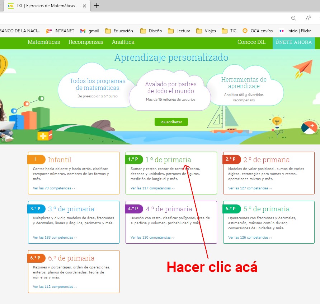View the 130 competencias link
Image resolution: width=320 pixels, height=304 pixels.
(153, 238)
